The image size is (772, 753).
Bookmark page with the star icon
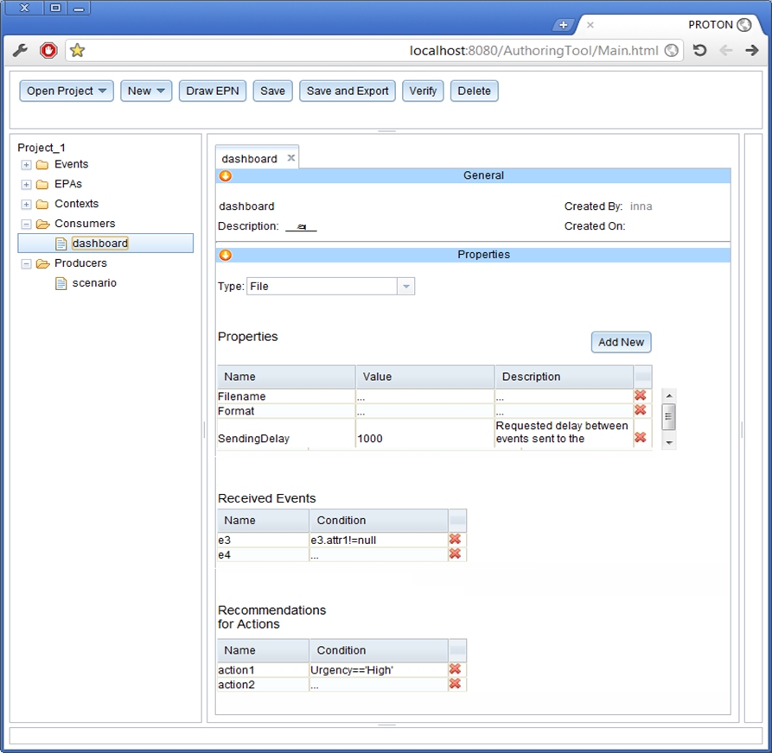(x=77, y=50)
